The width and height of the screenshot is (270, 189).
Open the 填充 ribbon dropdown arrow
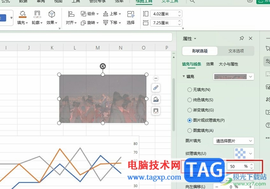[27, 23]
